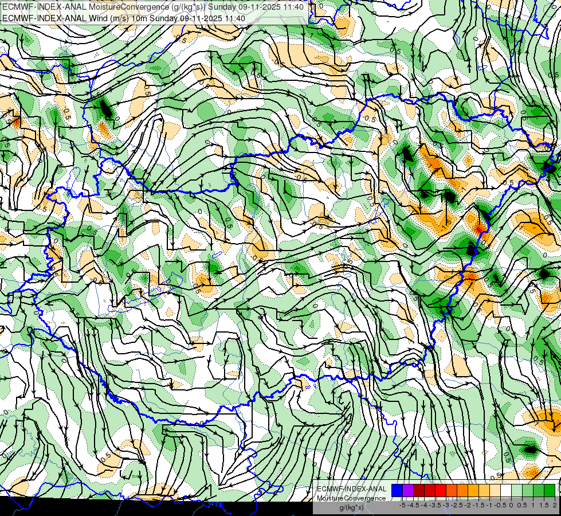Screen dimensions: 561x516
Task: Select the darkest red legend swatch
Action: [419, 491]
